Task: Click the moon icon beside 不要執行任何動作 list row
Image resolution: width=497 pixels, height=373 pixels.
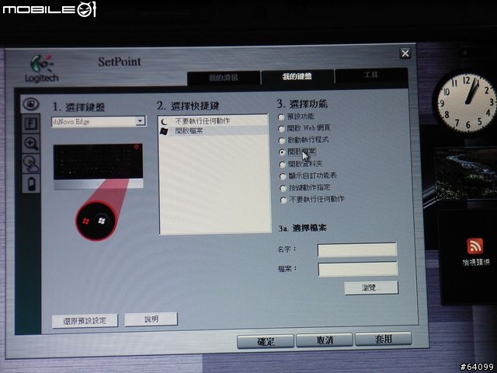Action: point(164,121)
